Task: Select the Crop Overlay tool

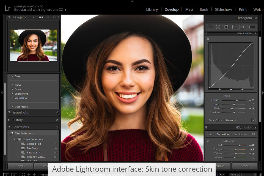Action: 210,27
